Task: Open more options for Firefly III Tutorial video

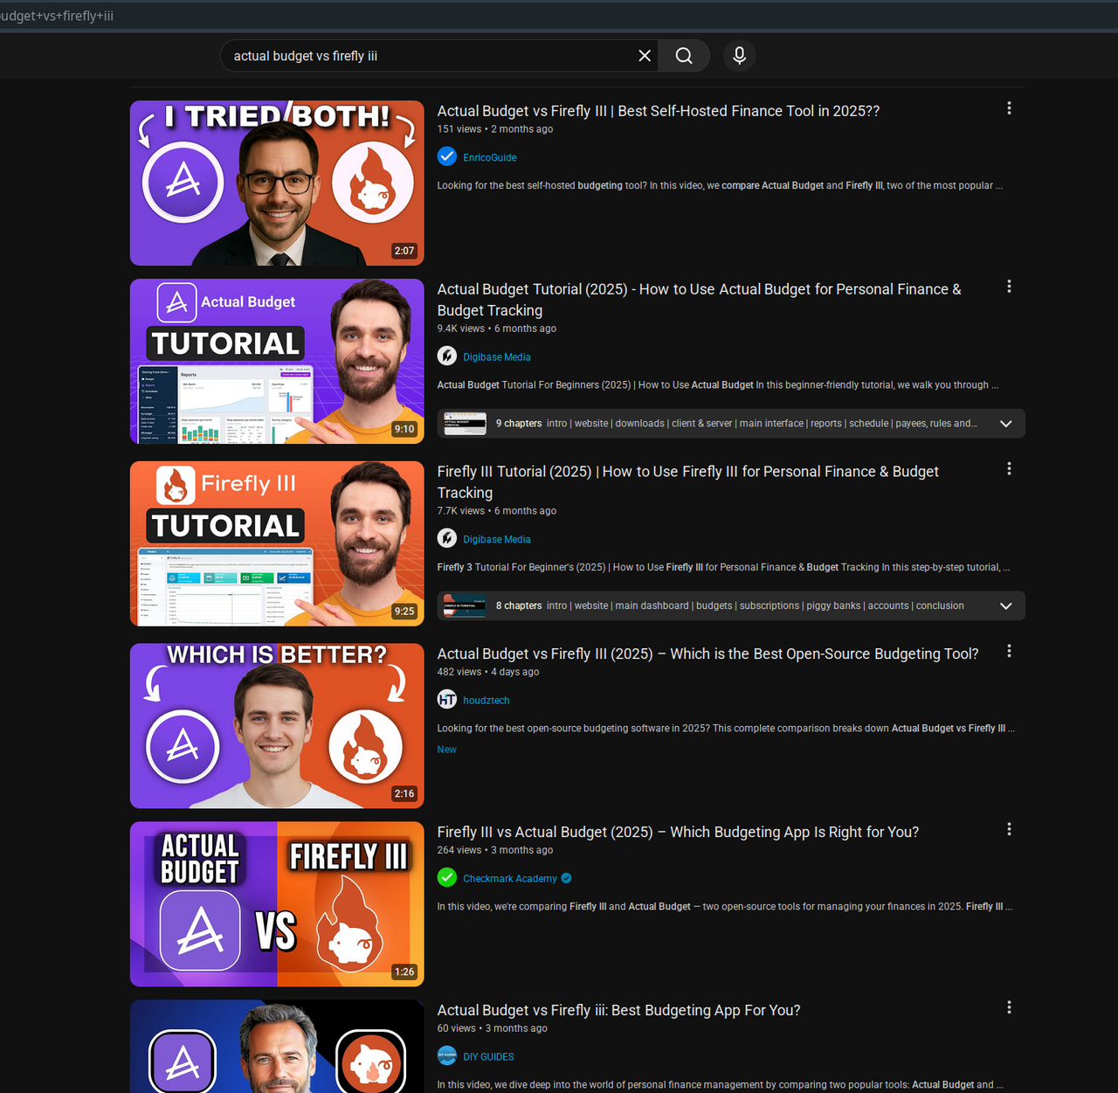Action: click(x=1009, y=469)
